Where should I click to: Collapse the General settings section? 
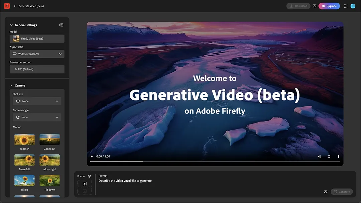pos(11,25)
